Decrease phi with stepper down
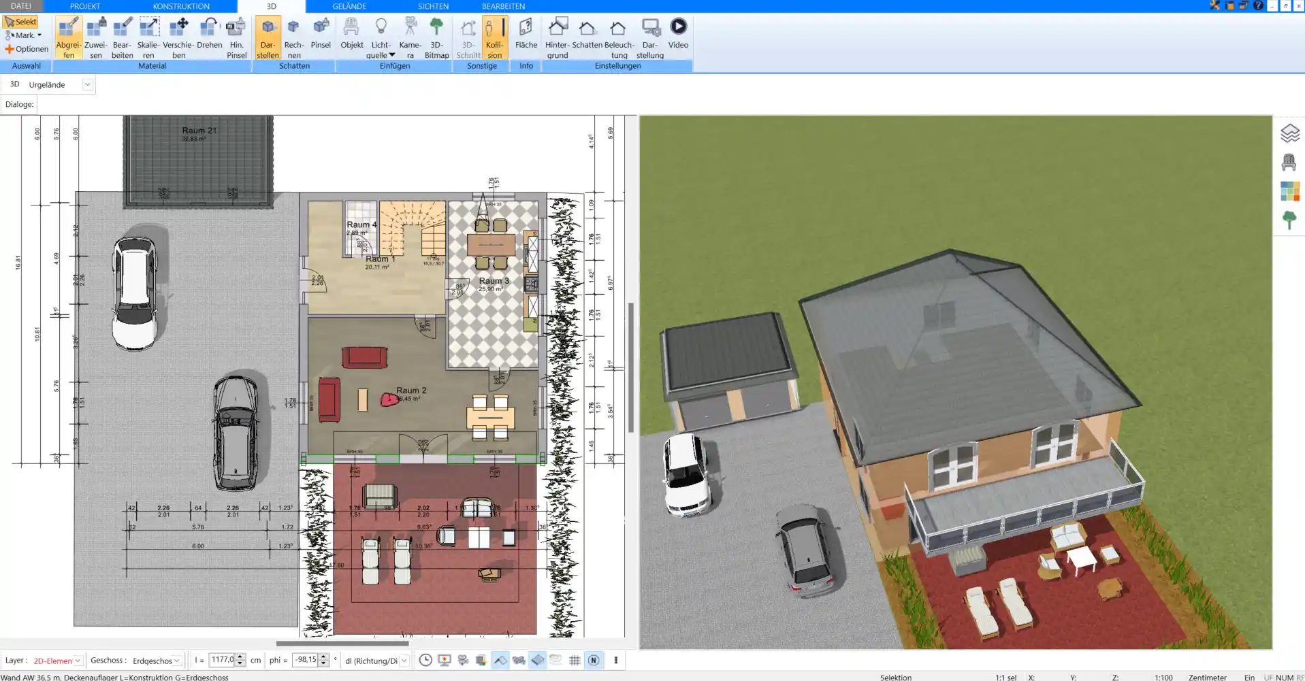The height and width of the screenshot is (681, 1305). [324, 663]
